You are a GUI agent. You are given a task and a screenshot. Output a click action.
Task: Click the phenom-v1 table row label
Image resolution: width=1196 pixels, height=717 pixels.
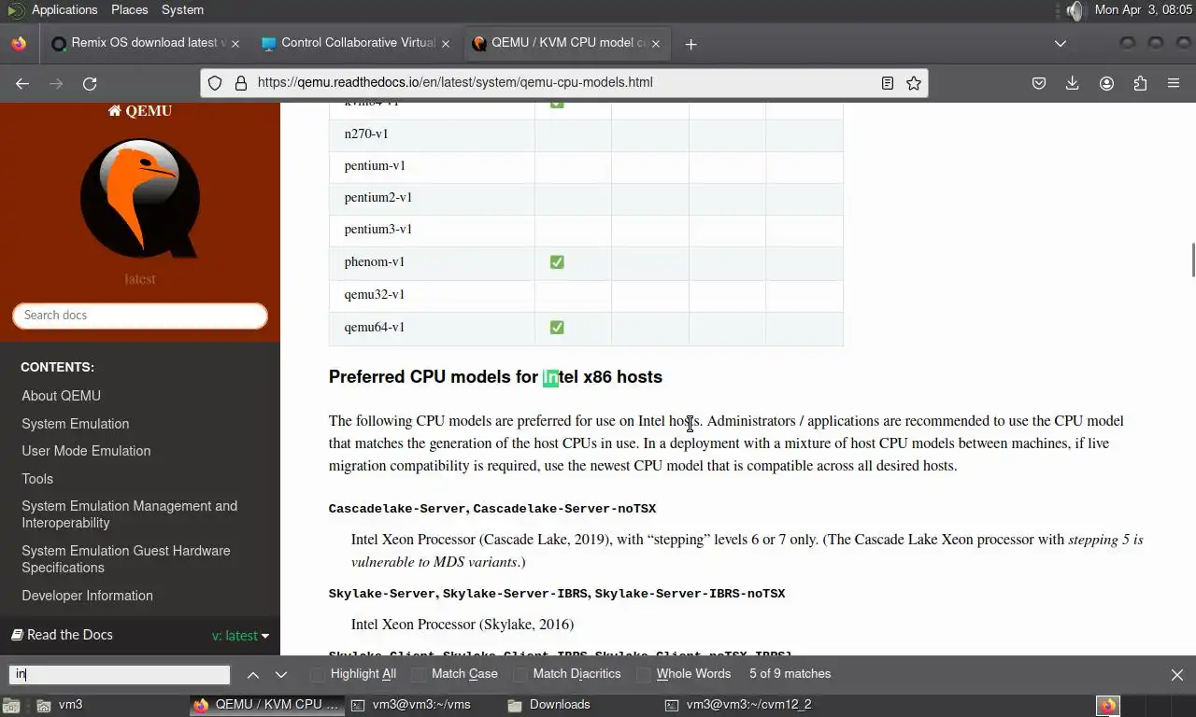pos(375,262)
